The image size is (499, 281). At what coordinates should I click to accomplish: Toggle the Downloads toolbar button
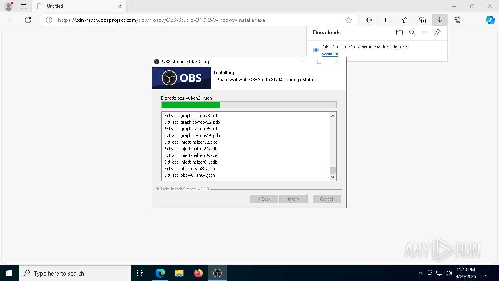pos(440,20)
